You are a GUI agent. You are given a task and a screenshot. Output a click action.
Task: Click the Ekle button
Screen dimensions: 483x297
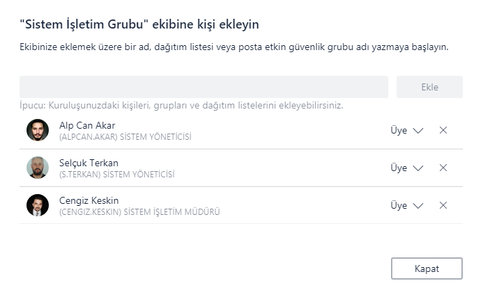click(429, 87)
